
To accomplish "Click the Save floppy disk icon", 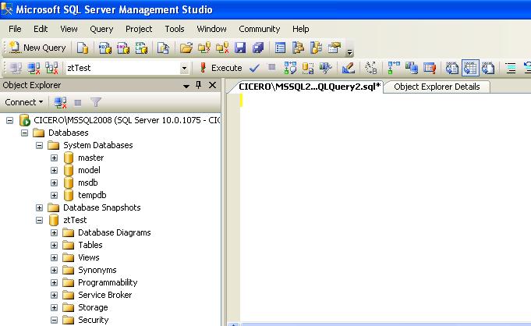I will [x=240, y=48].
